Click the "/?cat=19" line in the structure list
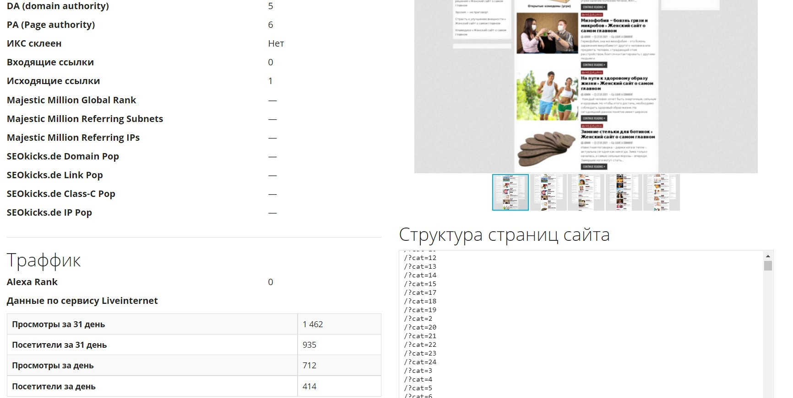Image resolution: width=793 pixels, height=398 pixels. (420, 310)
